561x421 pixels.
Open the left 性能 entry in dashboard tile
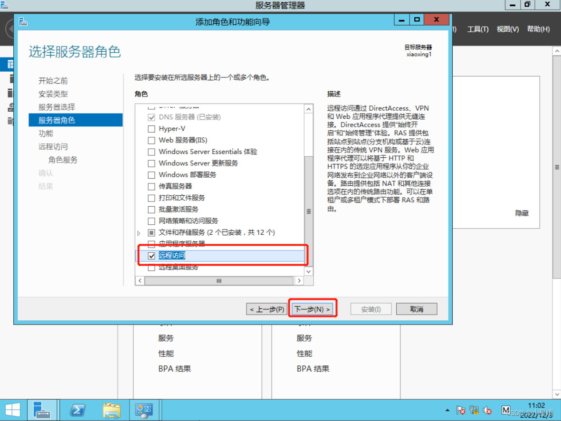click(x=166, y=354)
